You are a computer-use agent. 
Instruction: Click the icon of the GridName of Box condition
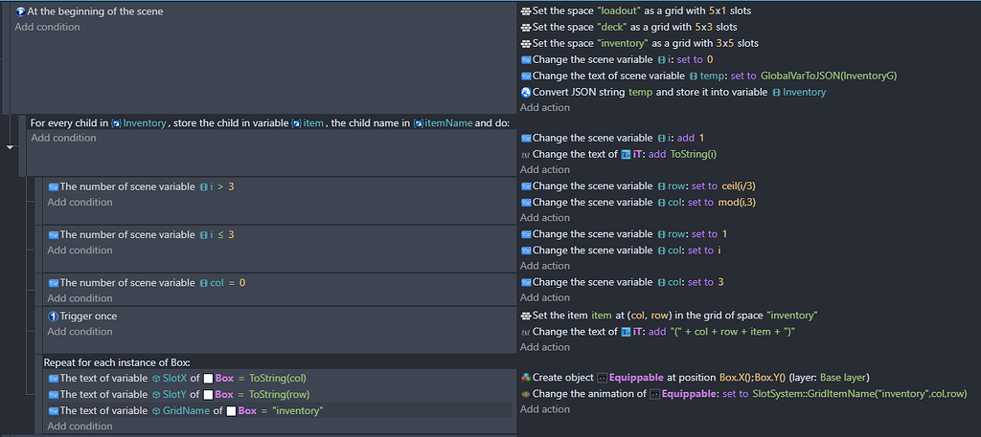(54, 411)
